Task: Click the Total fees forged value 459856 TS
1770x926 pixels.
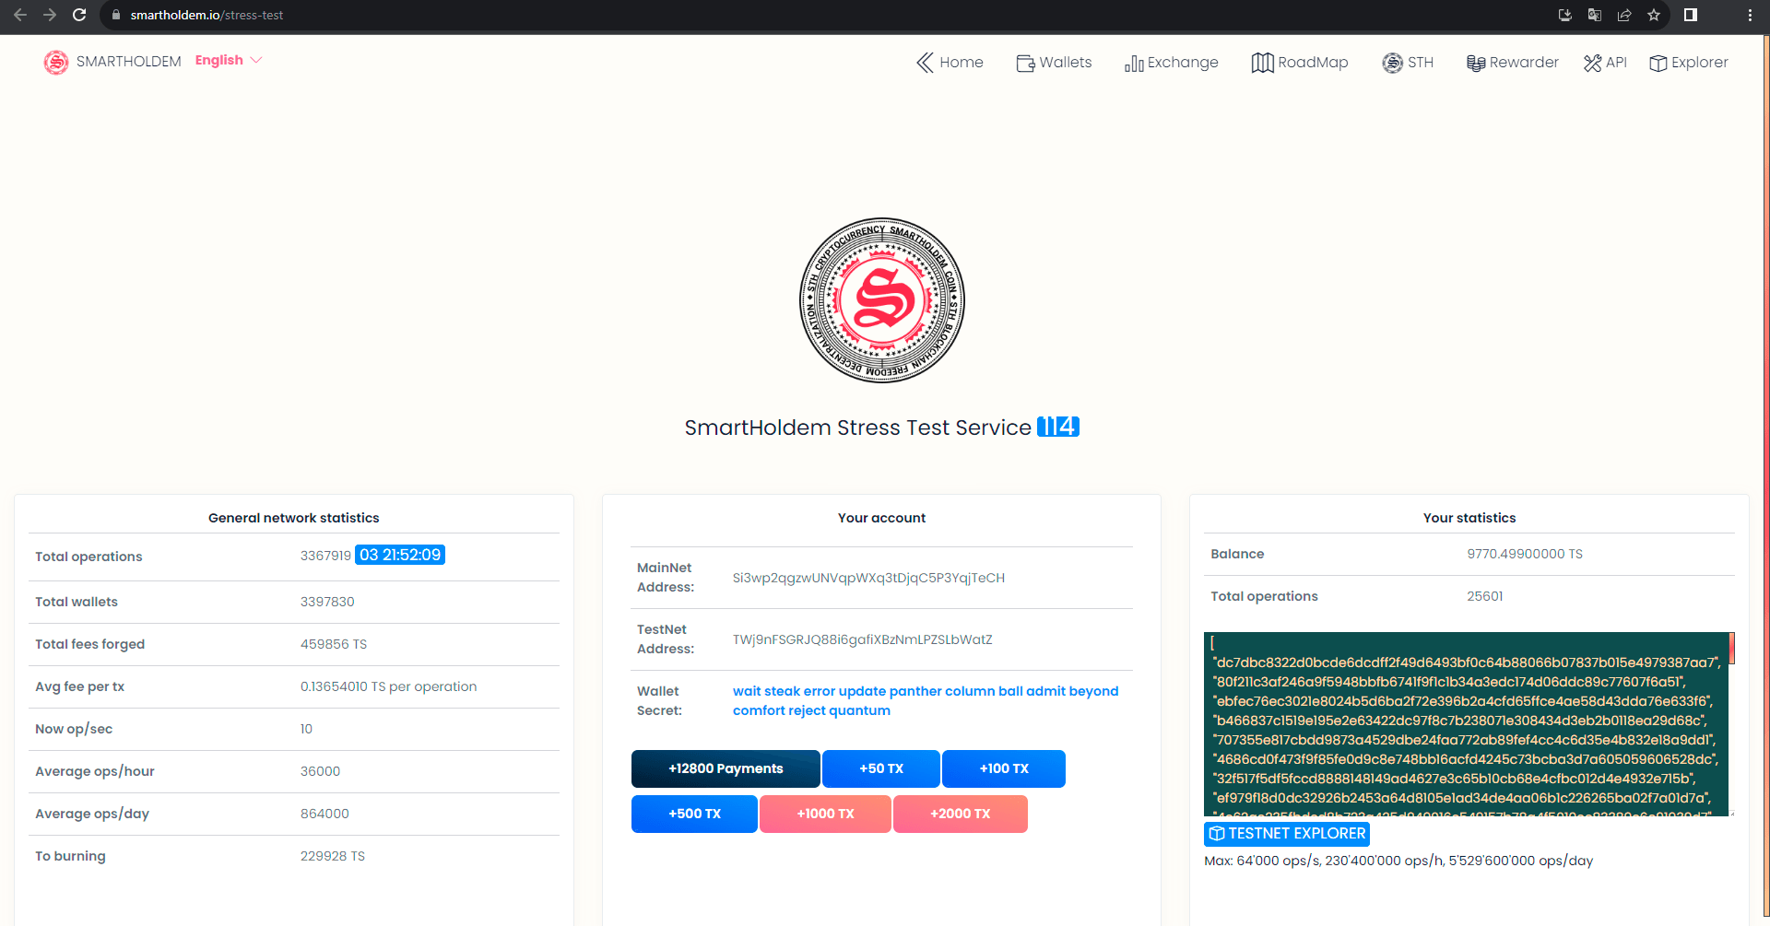Action: point(334,644)
